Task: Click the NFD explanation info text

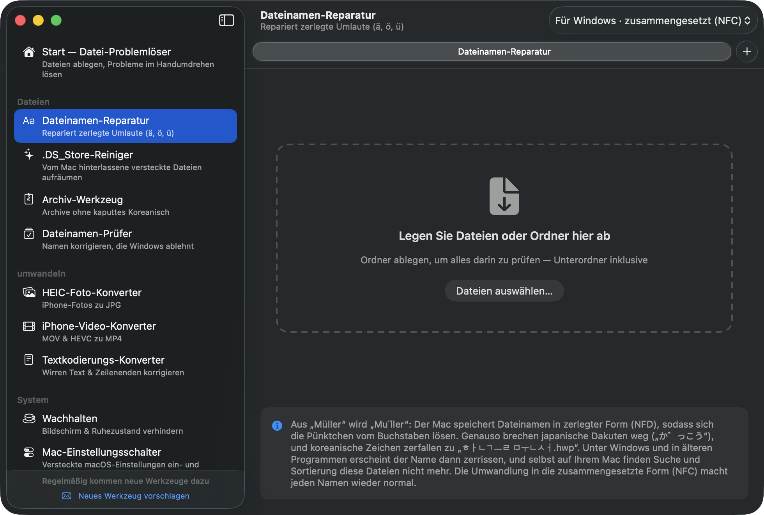Action: click(x=509, y=453)
